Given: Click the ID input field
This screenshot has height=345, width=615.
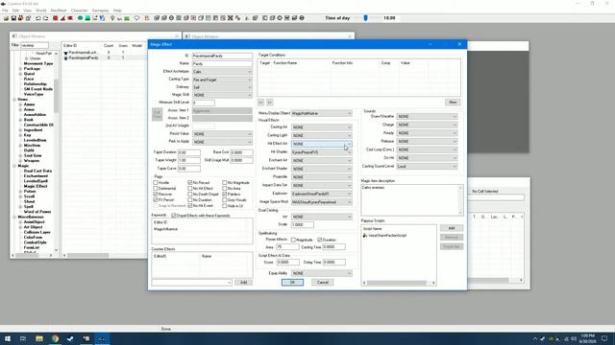Looking at the screenshot, I should click(222, 56).
